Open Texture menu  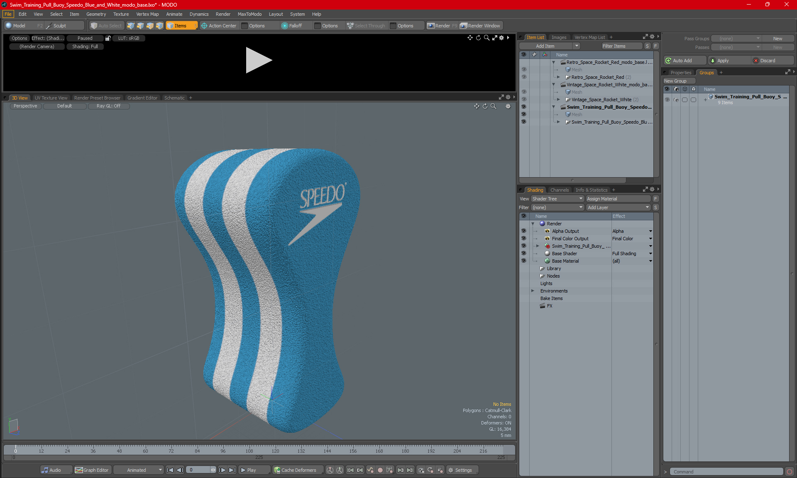(121, 14)
